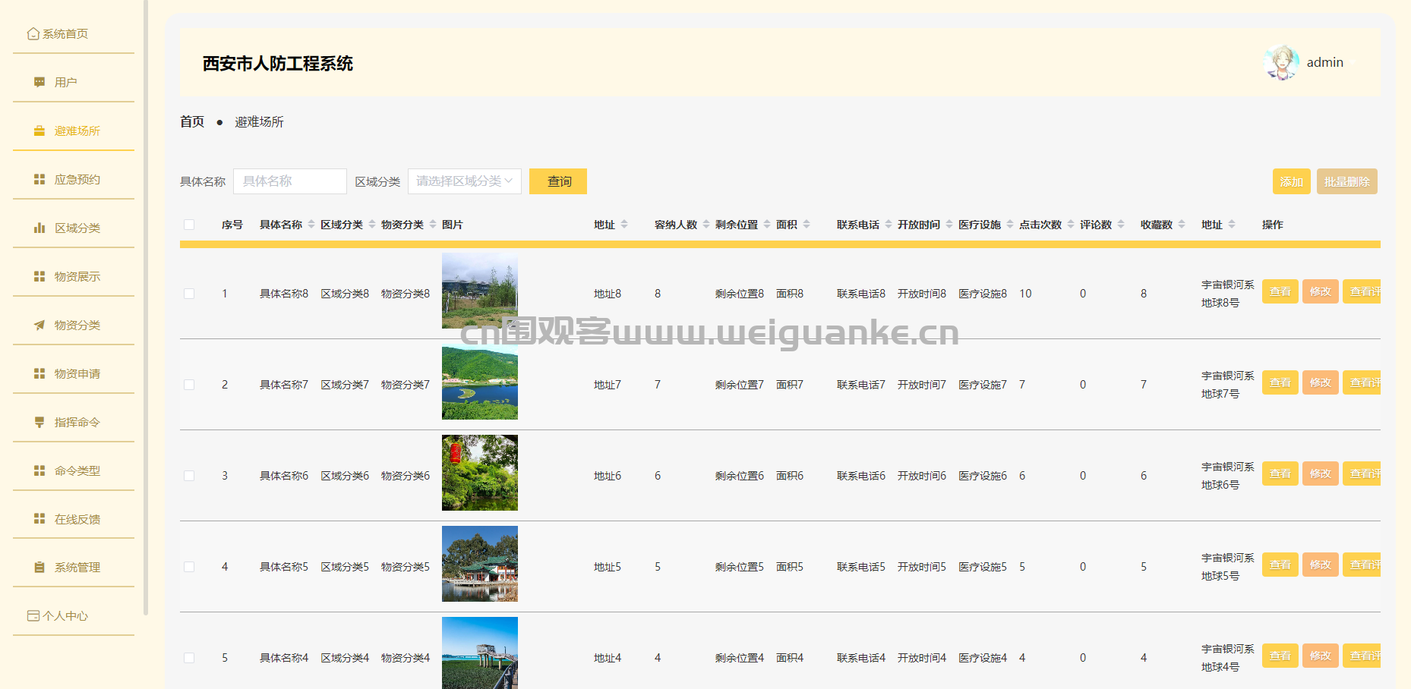Open the thumbnail image for 具体名称7
This screenshot has height=689, width=1411.
pyautogui.click(x=479, y=382)
